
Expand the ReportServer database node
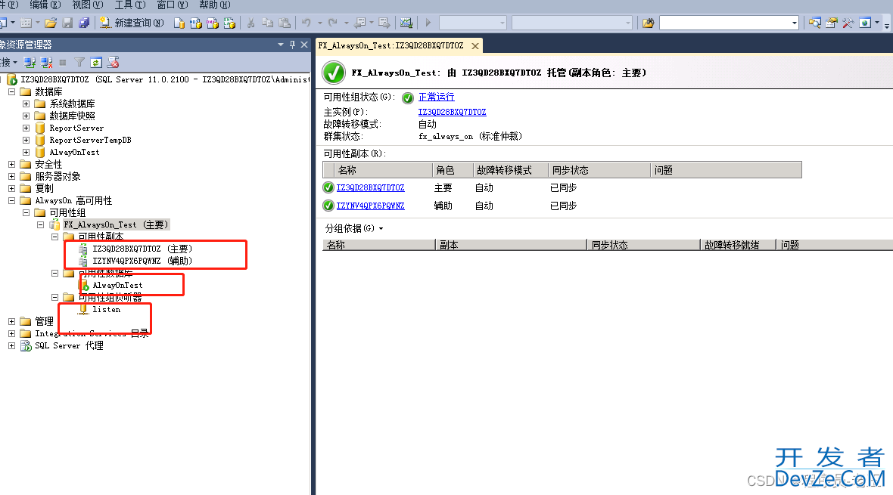(26, 128)
